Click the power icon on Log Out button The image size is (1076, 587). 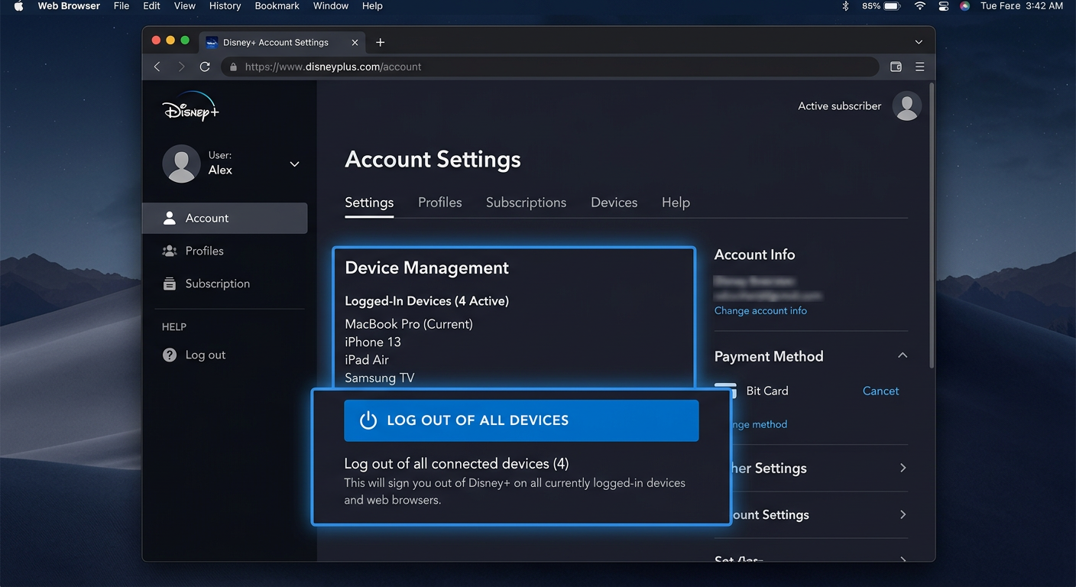(x=368, y=420)
